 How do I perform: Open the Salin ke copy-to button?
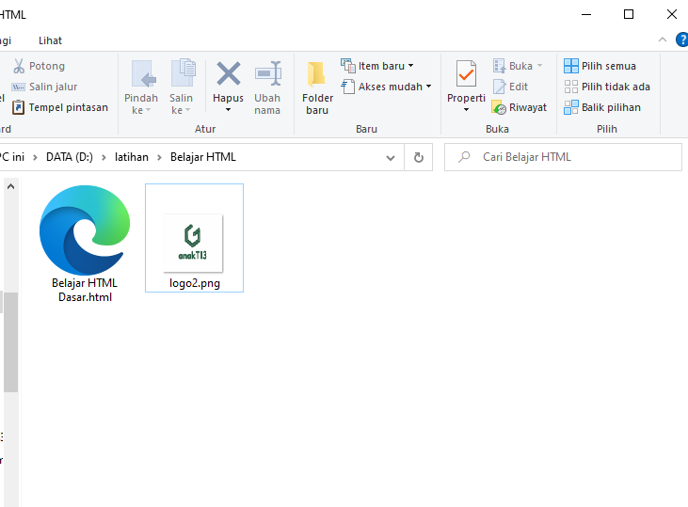click(x=182, y=87)
